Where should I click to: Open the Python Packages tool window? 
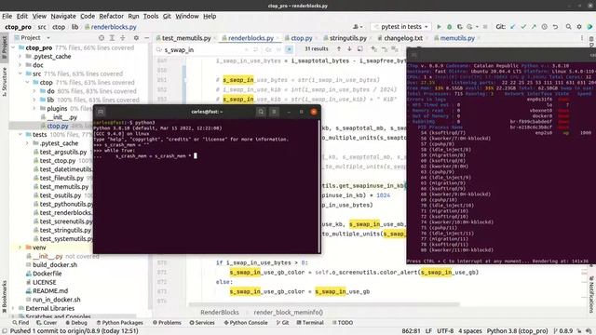120,323
